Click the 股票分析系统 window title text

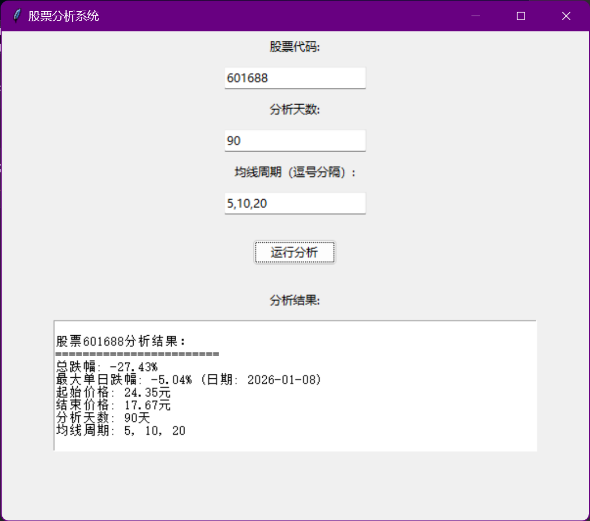click(64, 16)
